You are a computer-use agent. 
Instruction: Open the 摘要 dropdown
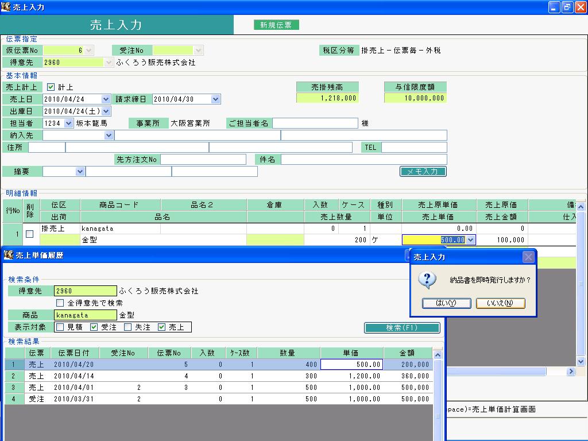(x=80, y=171)
